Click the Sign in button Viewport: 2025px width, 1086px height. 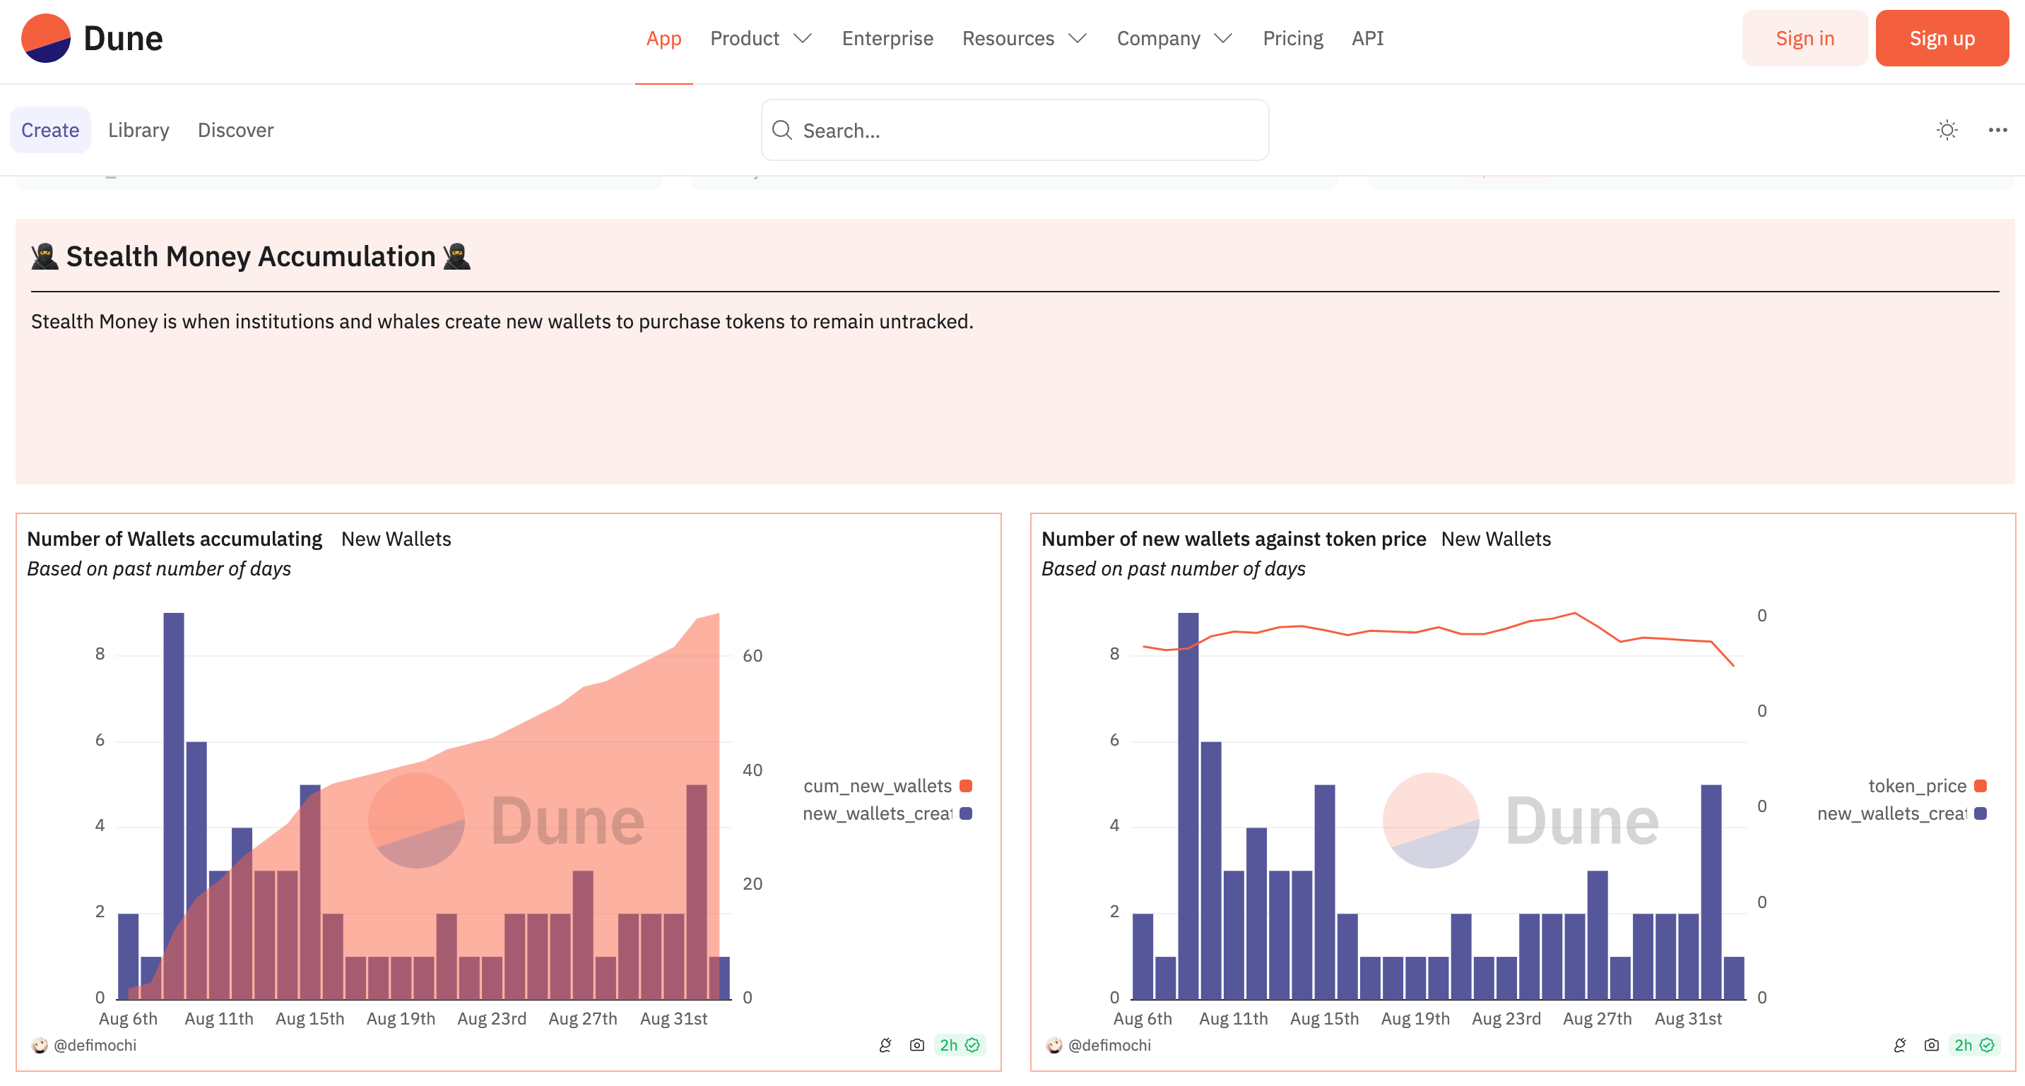coord(1805,37)
